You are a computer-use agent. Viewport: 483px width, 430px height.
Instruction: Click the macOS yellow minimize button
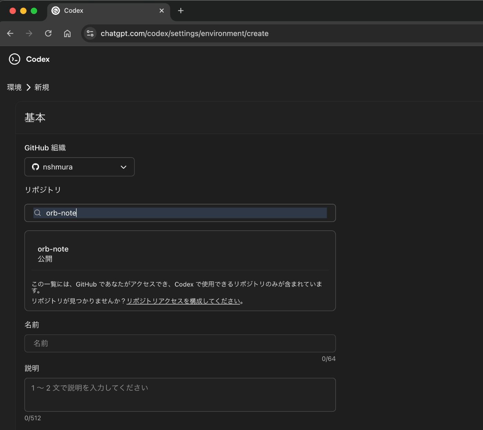[x=23, y=11]
